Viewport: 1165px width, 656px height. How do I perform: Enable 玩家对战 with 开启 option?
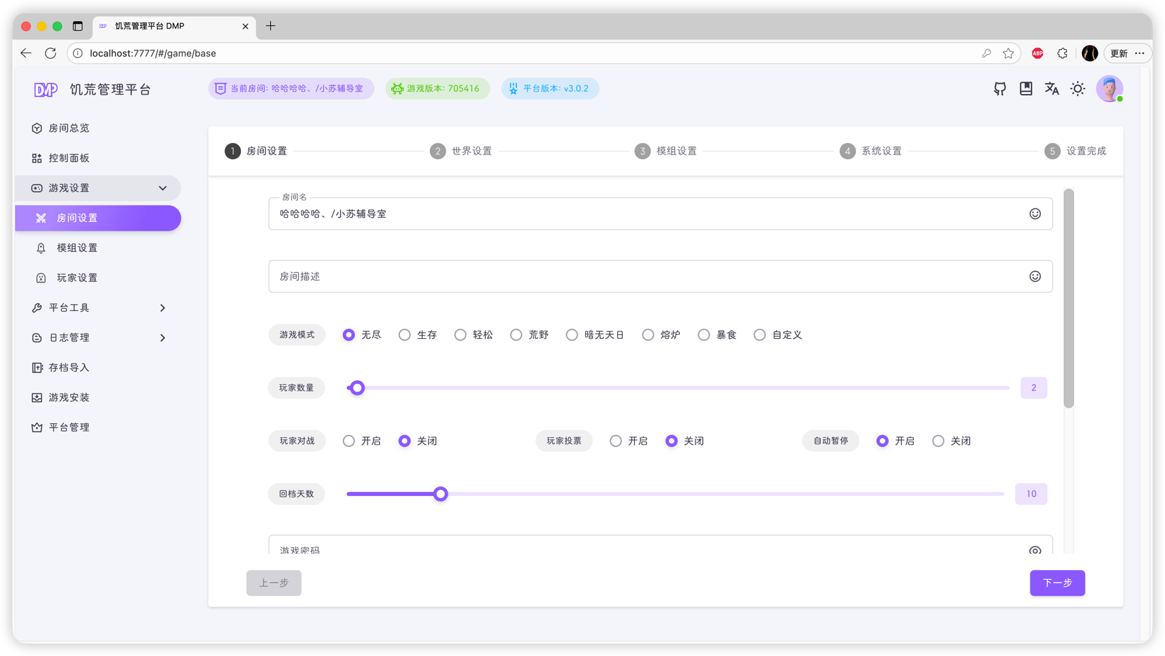click(362, 441)
